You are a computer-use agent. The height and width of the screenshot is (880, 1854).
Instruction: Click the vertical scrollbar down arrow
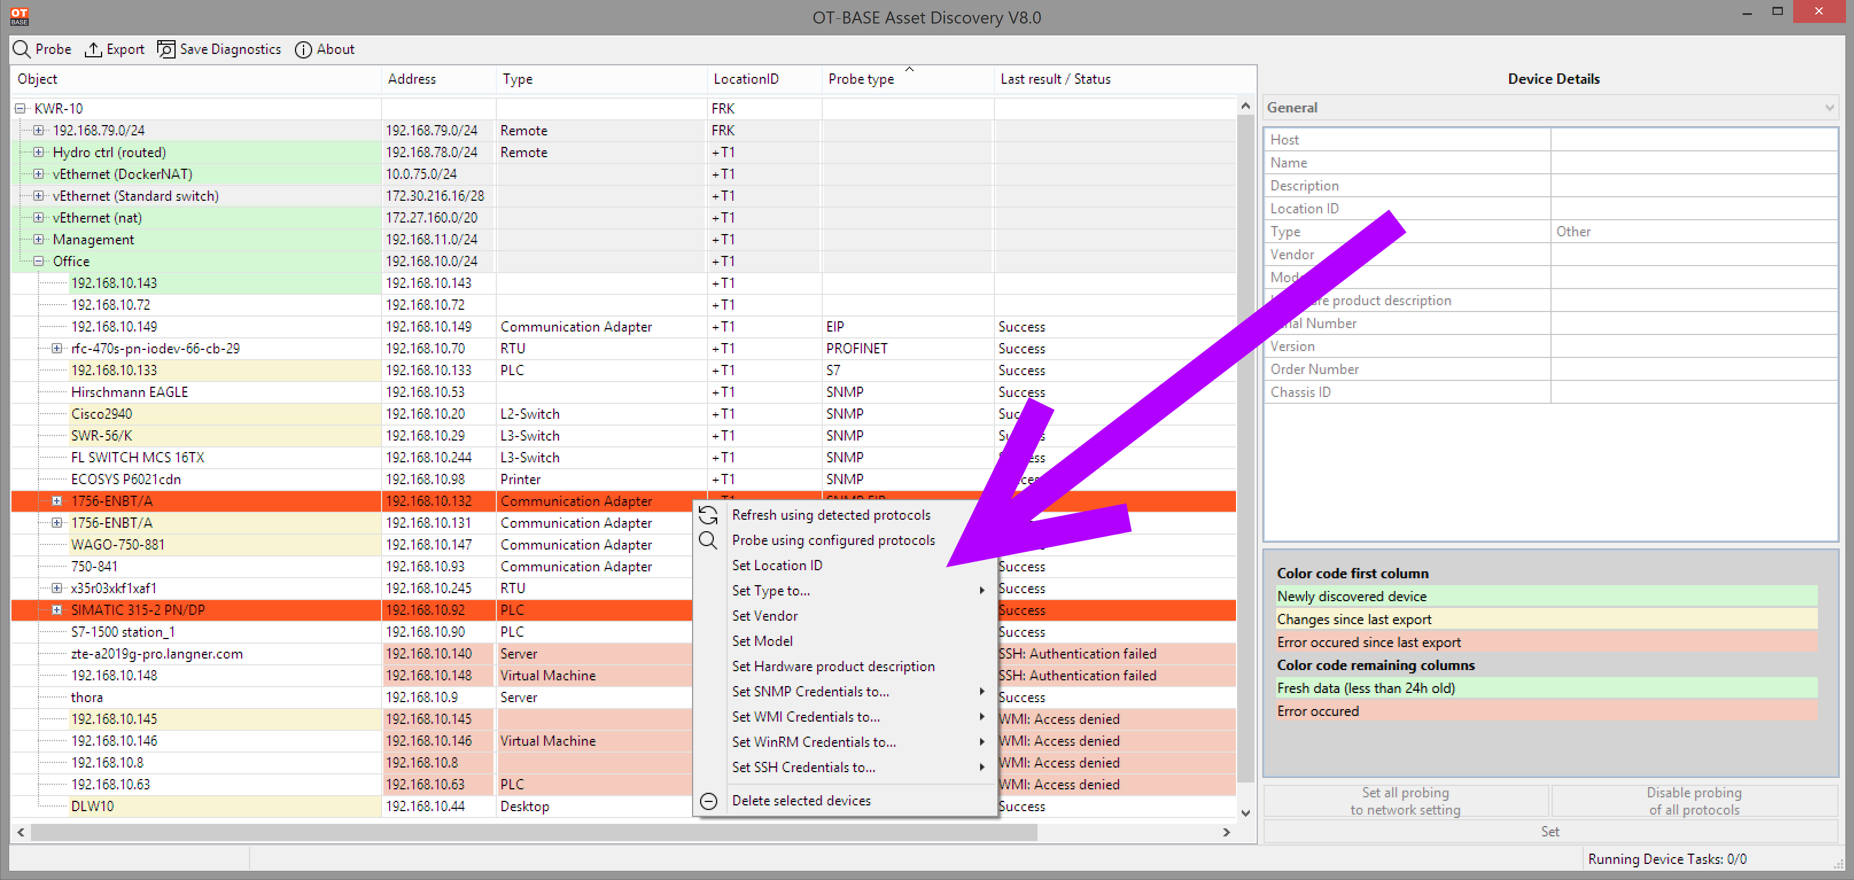tap(1246, 813)
